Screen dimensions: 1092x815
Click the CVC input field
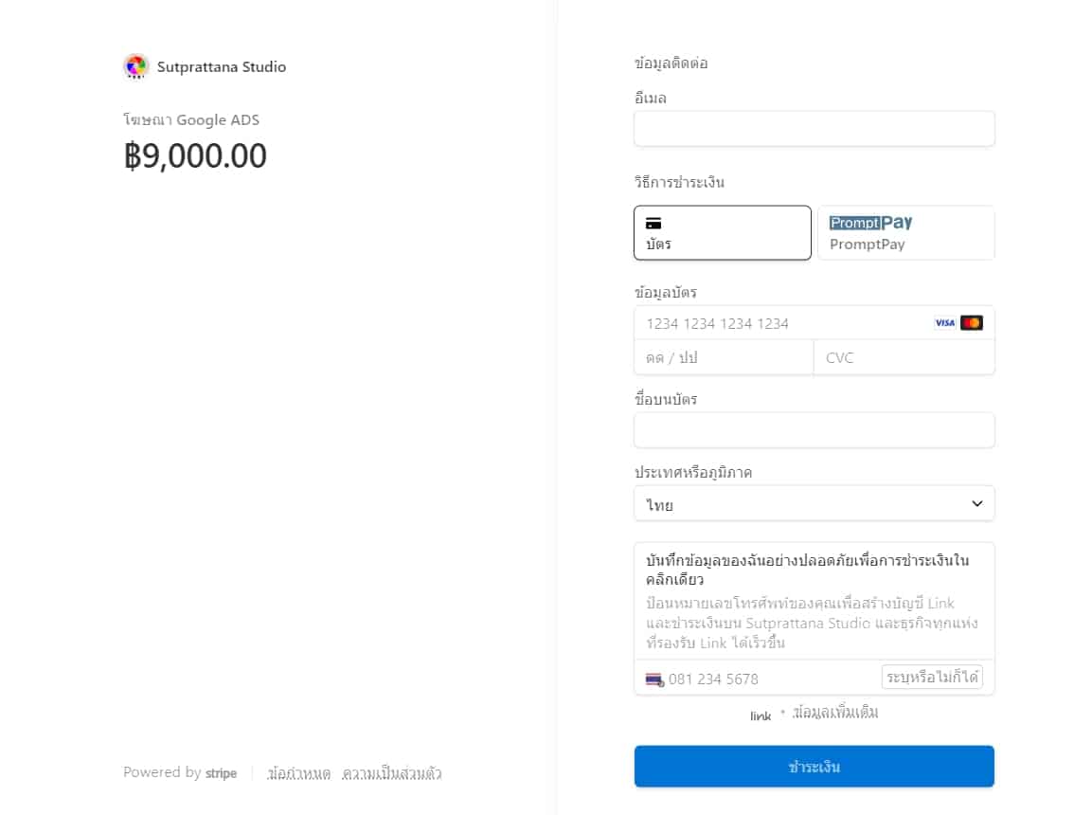[x=904, y=357]
